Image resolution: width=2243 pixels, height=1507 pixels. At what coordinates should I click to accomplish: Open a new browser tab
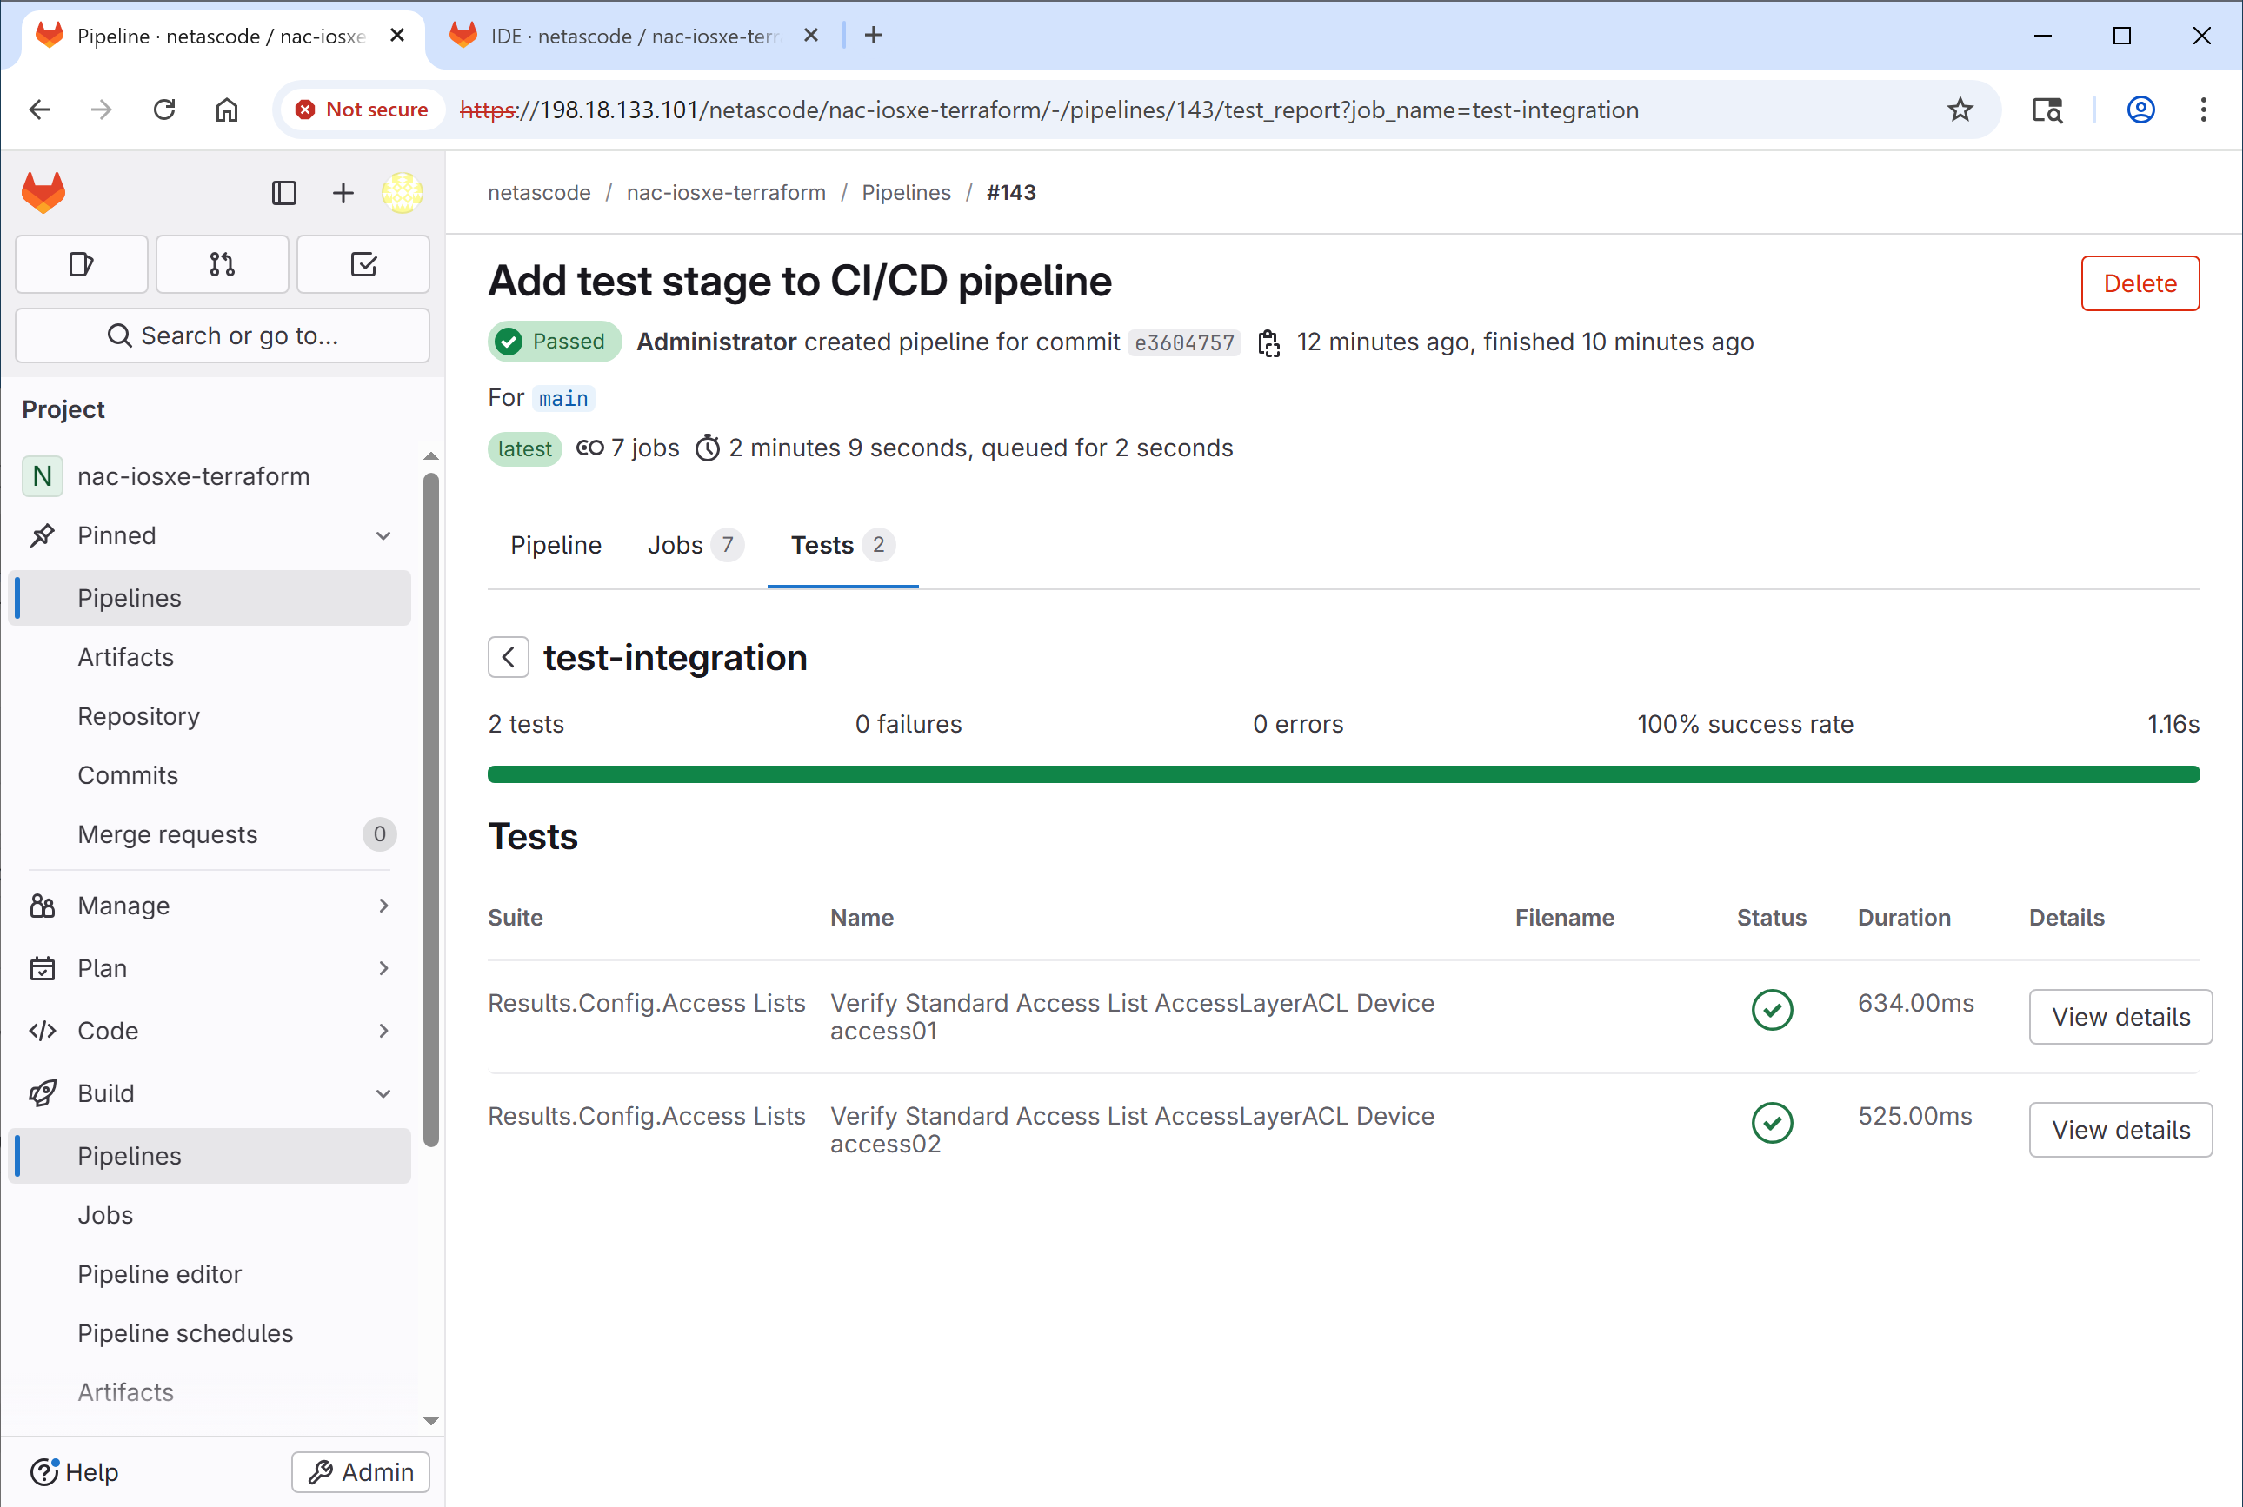click(873, 36)
